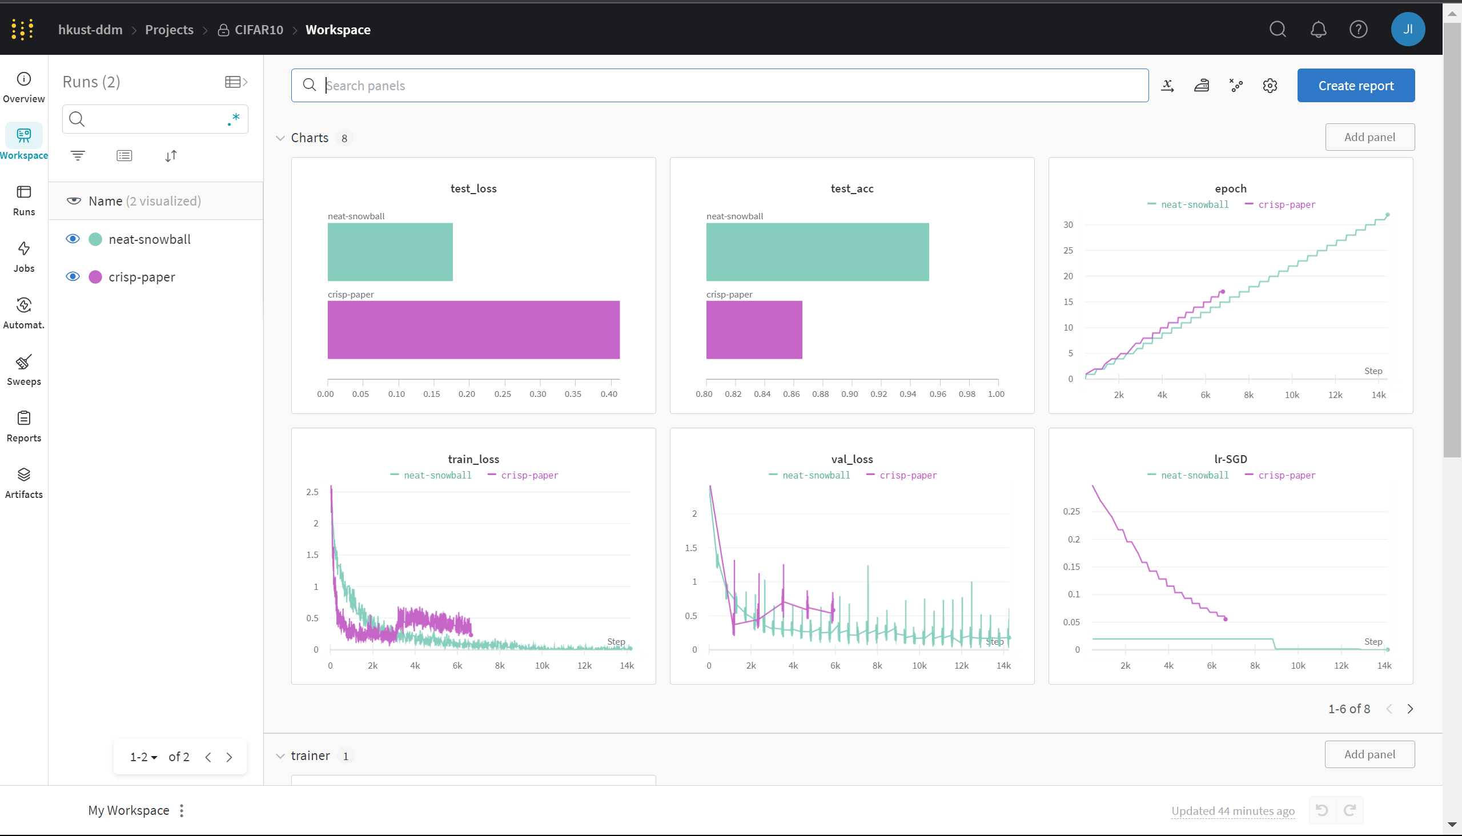
Task: Go to previous page of runs
Action: point(208,757)
